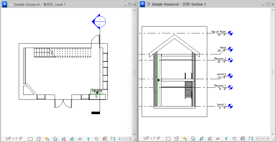Image resolution: width=276 pixels, height=142 pixels.
Task: Click the Level 1 horizontal scrollbar thumb
Action: [x=124, y=139]
